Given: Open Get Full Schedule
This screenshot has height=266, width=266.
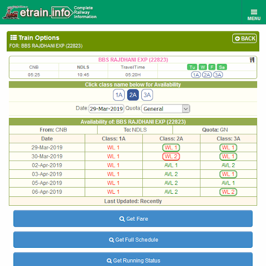Looking at the screenshot, I should tap(133, 240).
